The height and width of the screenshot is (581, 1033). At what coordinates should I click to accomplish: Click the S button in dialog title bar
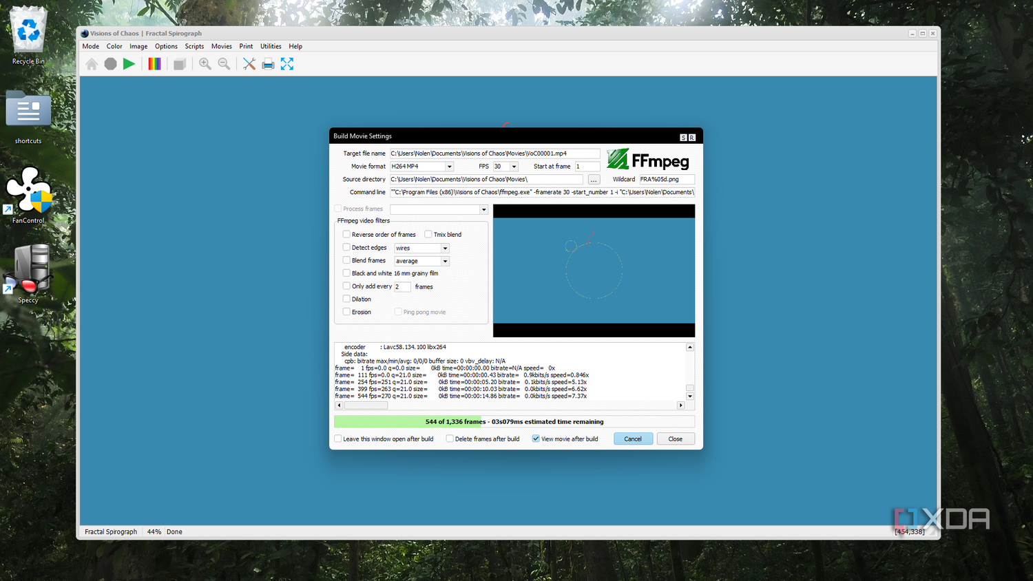[x=683, y=137]
